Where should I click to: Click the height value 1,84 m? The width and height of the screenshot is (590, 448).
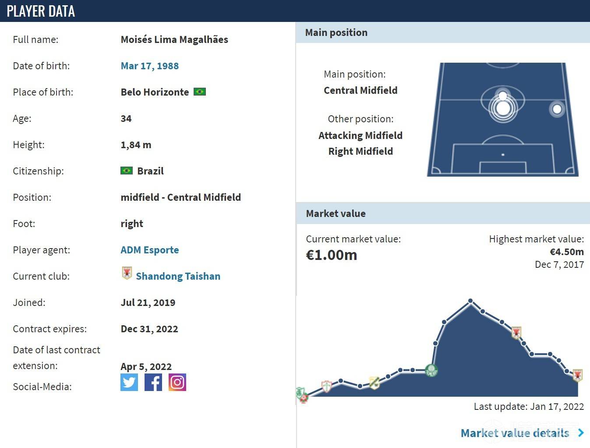click(x=136, y=145)
